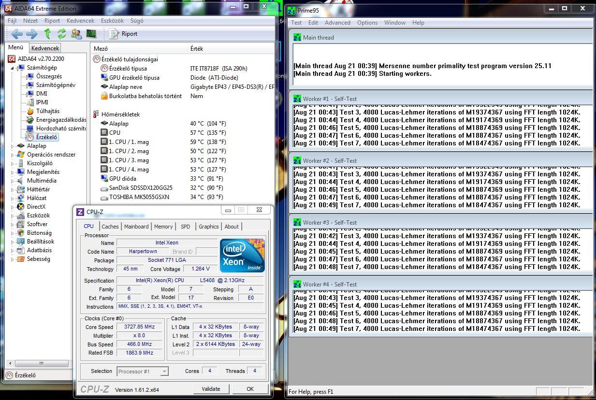The height and width of the screenshot is (400, 596).
Task: Click the Beállítások tree icon
Action: tap(21, 242)
